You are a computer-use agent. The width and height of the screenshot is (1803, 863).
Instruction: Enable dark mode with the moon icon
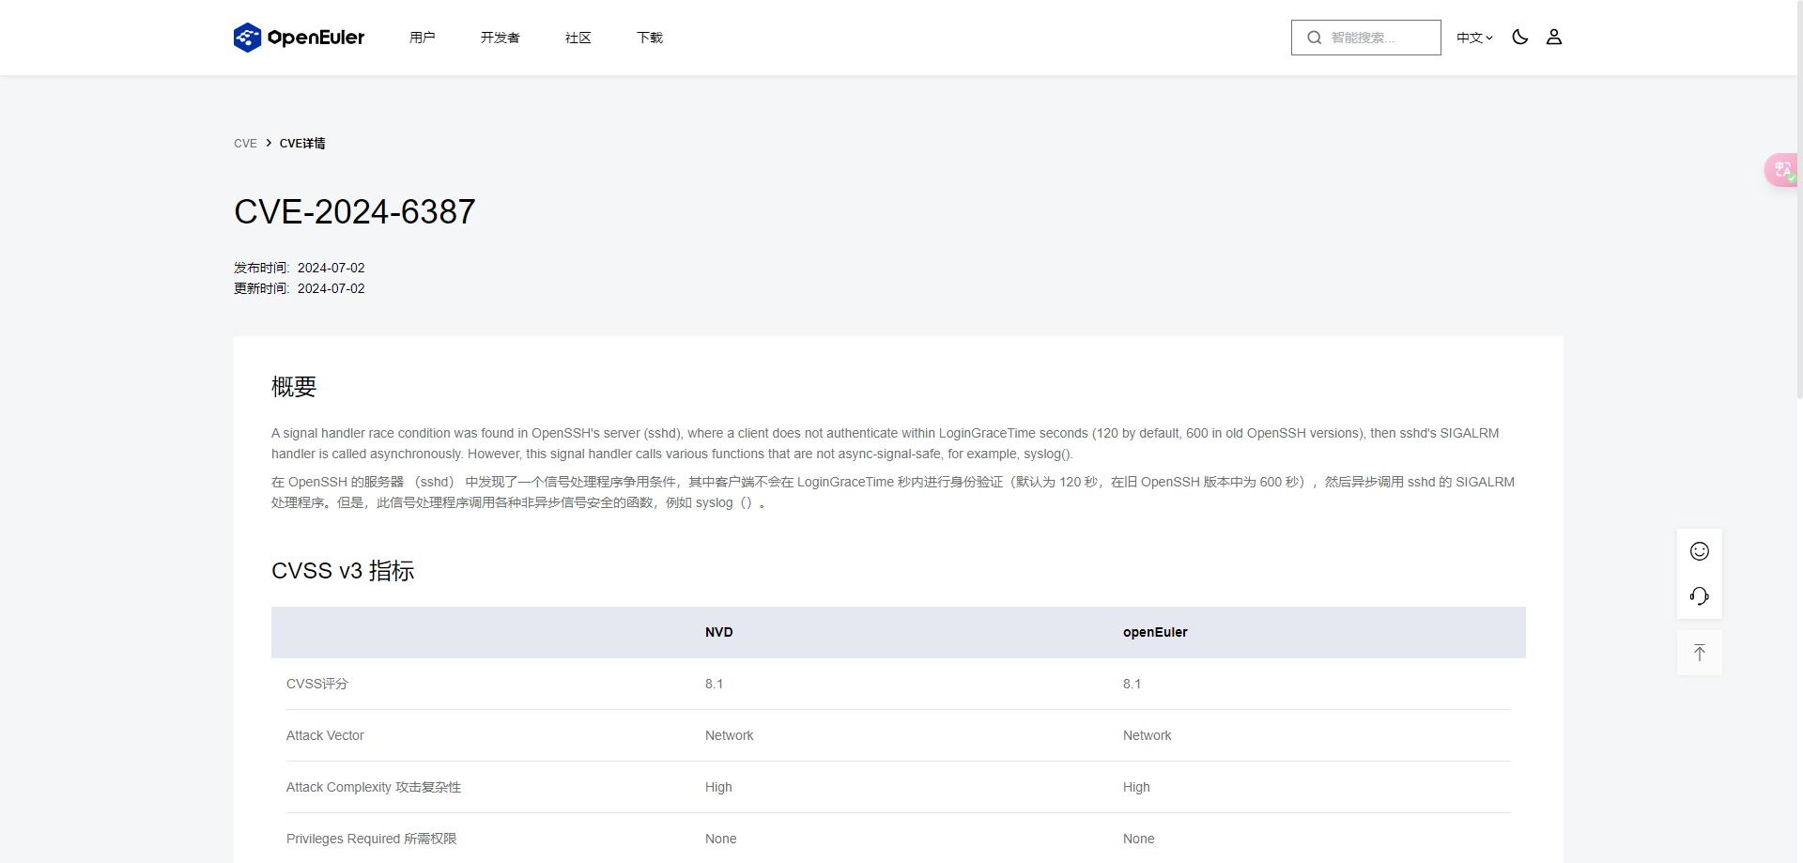coord(1519,38)
